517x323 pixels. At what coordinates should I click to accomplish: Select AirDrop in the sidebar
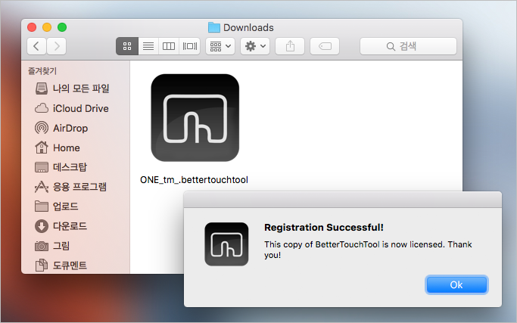tap(76, 128)
